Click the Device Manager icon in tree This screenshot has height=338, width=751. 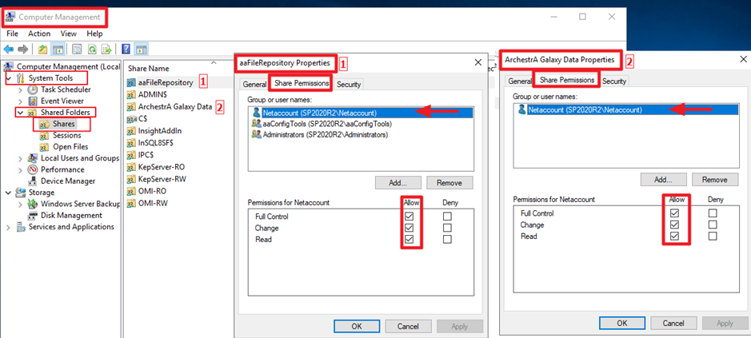click(33, 181)
